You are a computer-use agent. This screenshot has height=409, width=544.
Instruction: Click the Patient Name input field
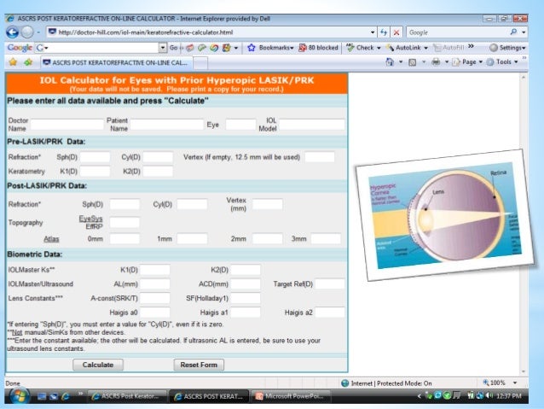[x=166, y=125]
